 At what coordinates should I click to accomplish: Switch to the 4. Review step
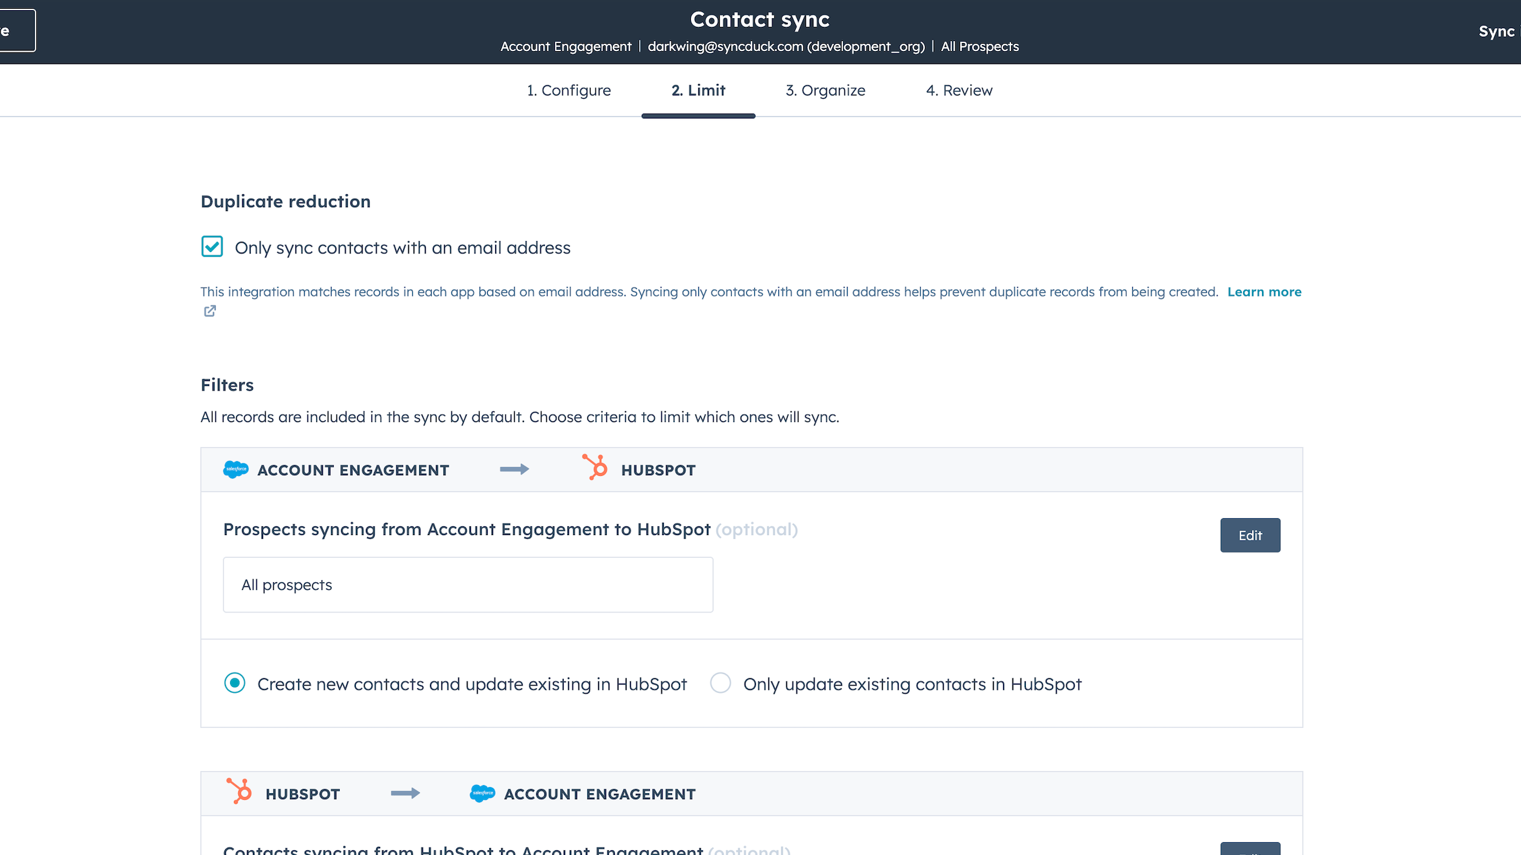click(959, 90)
